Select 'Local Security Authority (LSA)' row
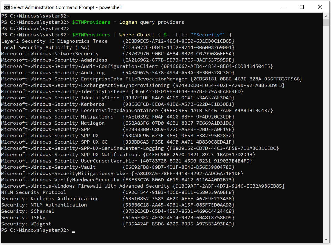Viewport: 331px width, 245px height. 118,47
